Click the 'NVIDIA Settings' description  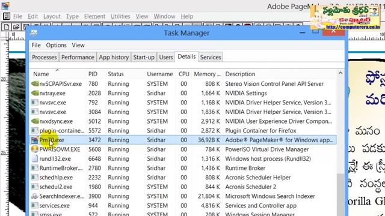246,94
